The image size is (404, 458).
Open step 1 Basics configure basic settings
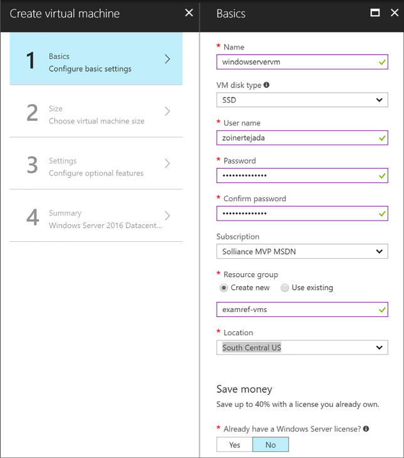(96, 59)
